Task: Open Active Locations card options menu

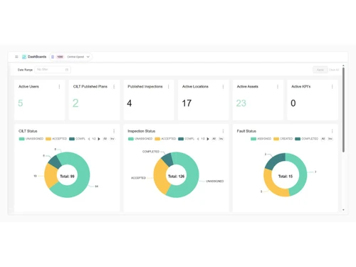Action: click(x=223, y=87)
